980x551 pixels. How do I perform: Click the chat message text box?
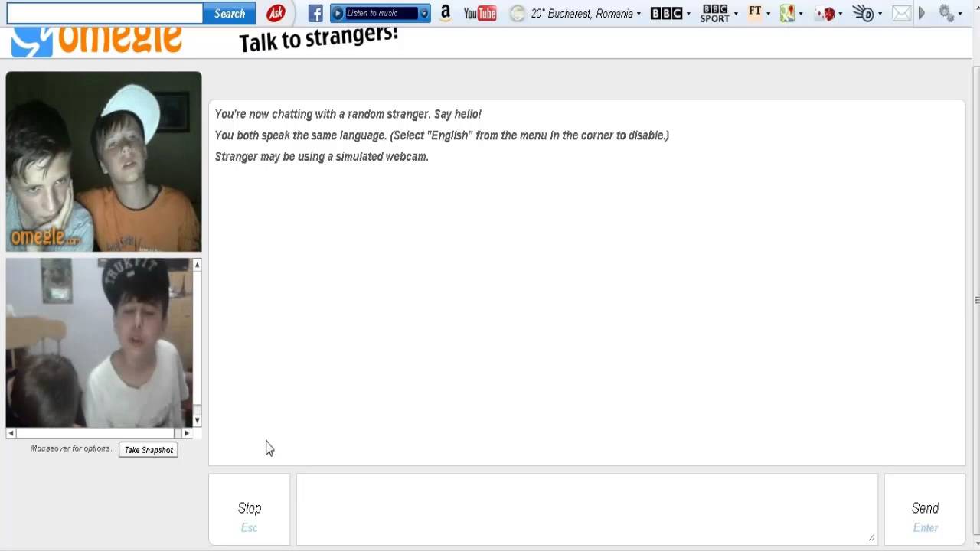(x=587, y=510)
